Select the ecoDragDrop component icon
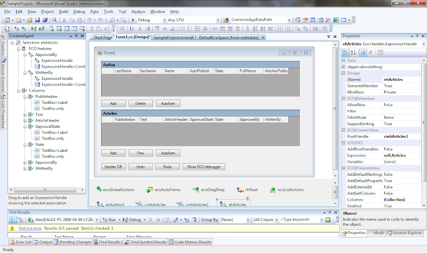The height and width of the screenshot is (253, 427). pos(196,189)
